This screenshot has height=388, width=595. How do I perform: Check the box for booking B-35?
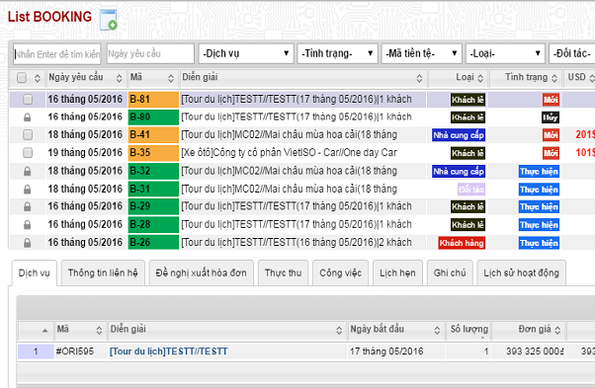click(x=28, y=153)
